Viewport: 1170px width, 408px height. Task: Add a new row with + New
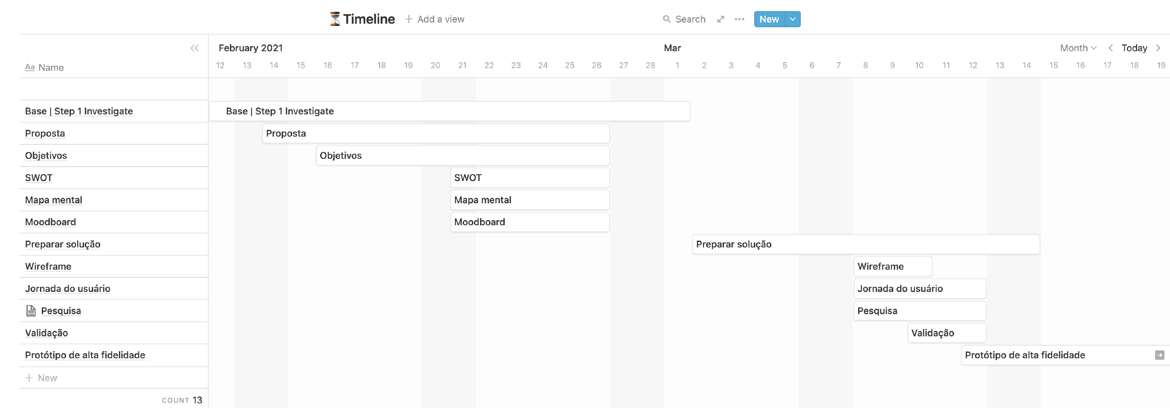(x=41, y=378)
